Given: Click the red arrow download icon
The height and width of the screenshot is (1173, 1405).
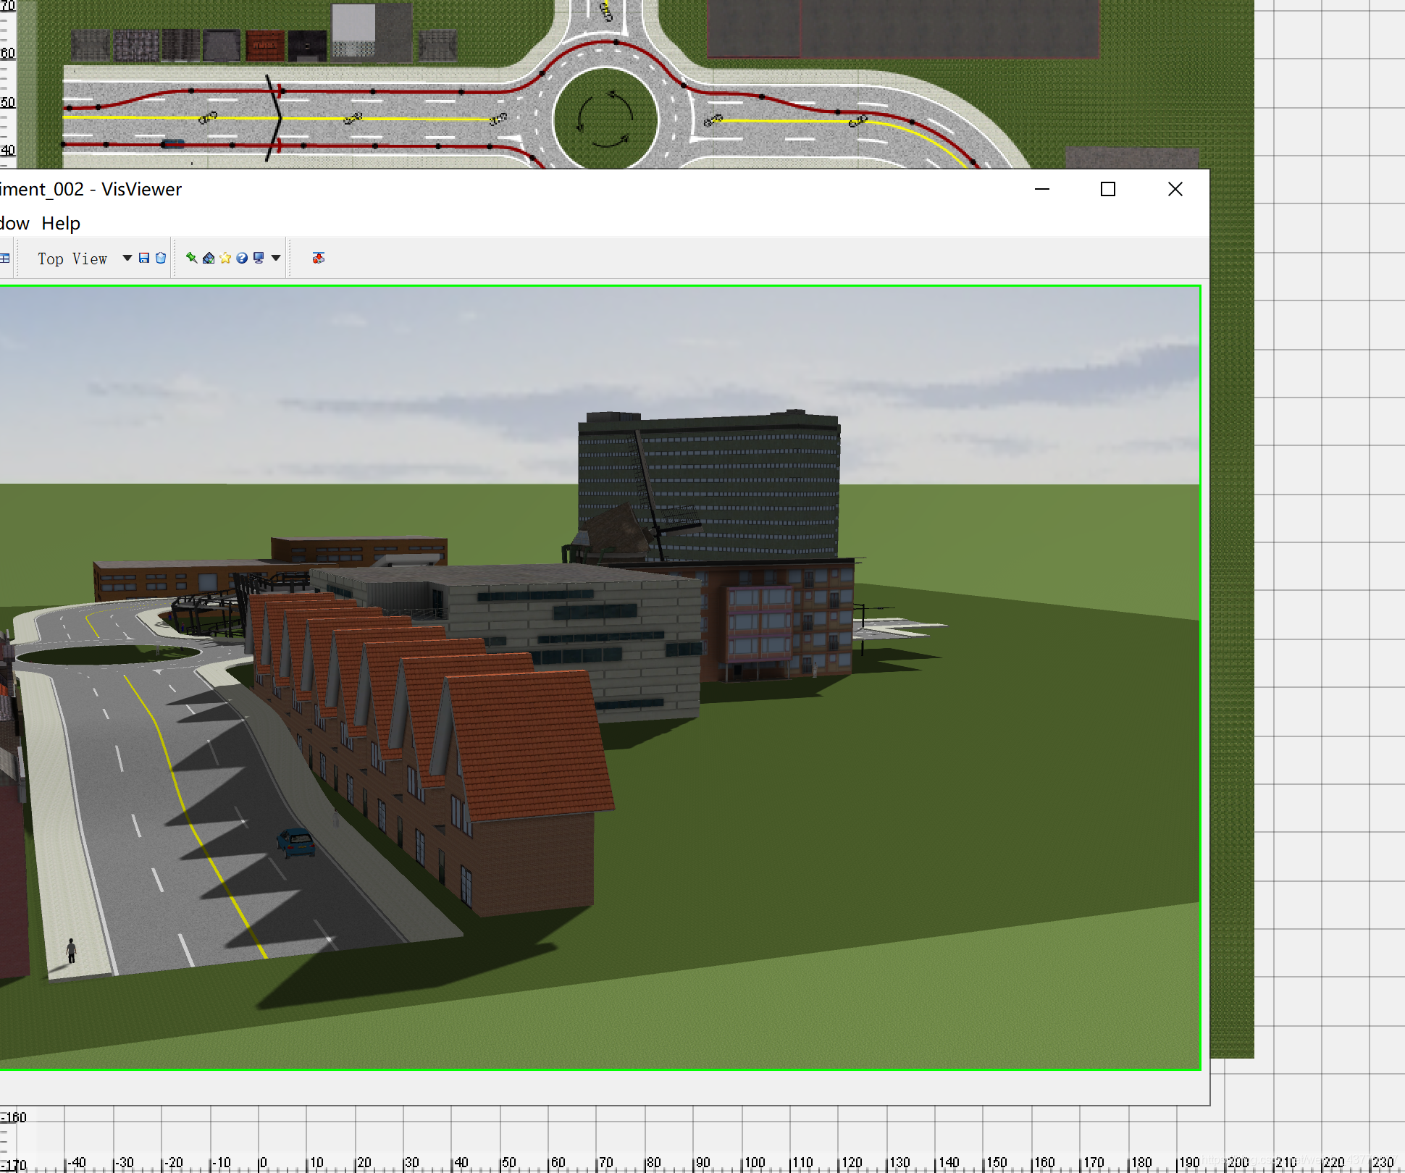Looking at the screenshot, I should point(318,258).
